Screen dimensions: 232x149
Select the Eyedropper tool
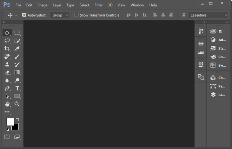tap(17, 49)
